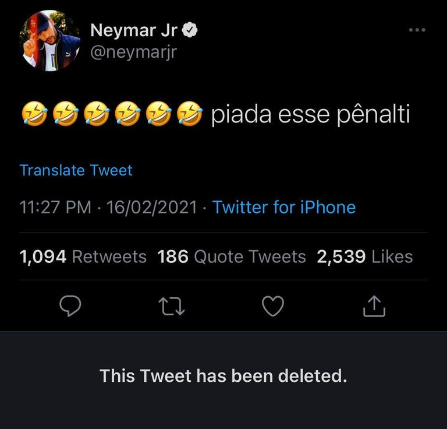Open the three-dot more options menu

[417, 30]
